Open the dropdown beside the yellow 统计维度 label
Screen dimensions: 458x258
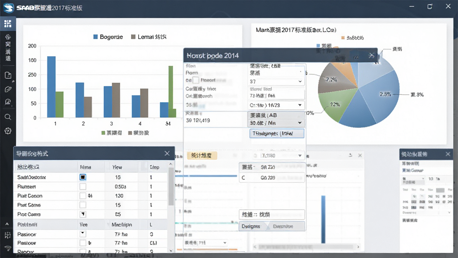[279, 155]
